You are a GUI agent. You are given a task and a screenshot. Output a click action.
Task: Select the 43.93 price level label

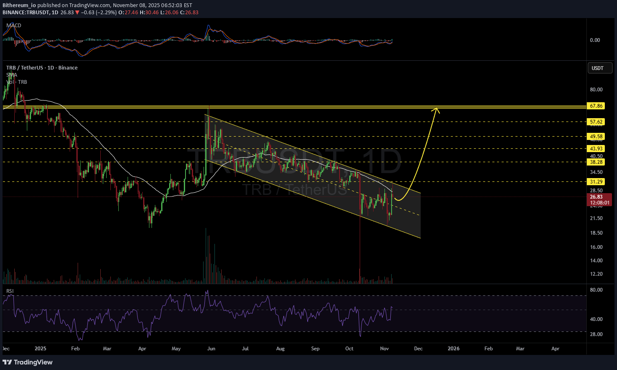[596, 149]
